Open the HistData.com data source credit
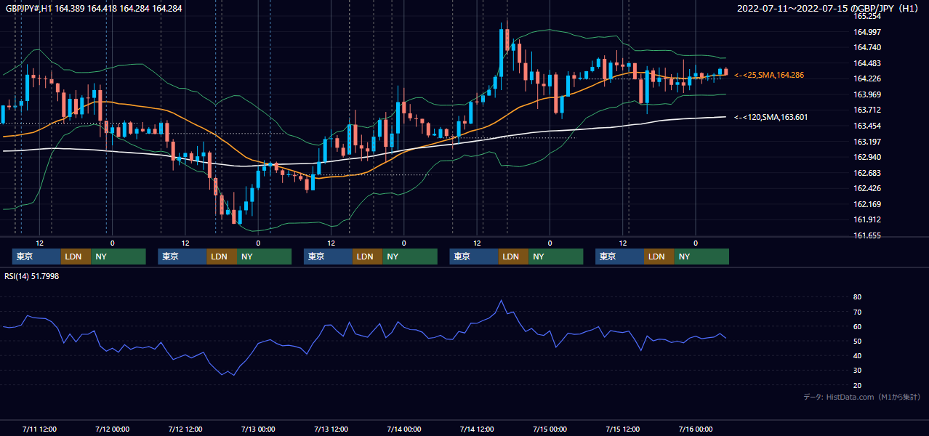929x436 pixels. [862, 397]
